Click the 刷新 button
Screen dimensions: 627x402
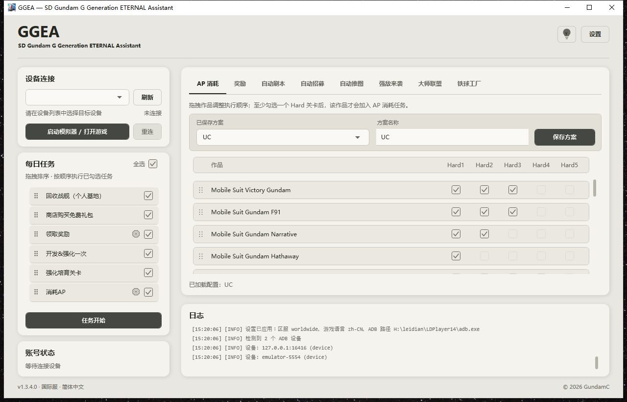pyautogui.click(x=147, y=97)
